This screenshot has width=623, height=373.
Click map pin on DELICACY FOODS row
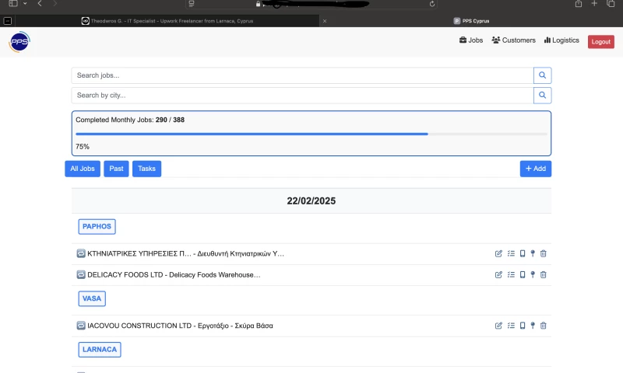(533, 274)
